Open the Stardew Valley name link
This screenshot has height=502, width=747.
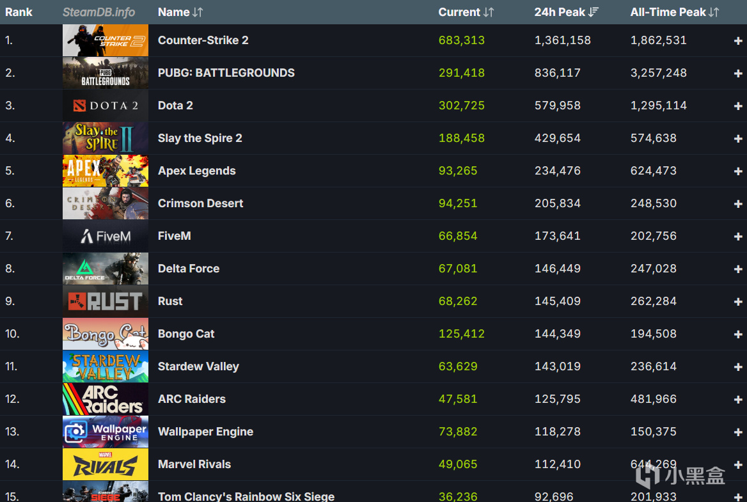click(x=199, y=366)
